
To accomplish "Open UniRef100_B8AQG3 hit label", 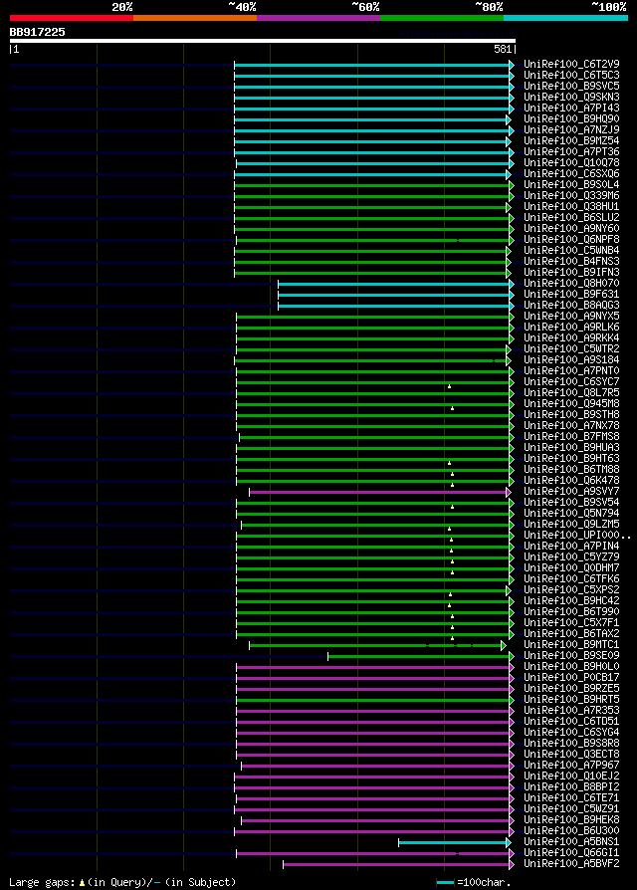I will pos(571,306).
